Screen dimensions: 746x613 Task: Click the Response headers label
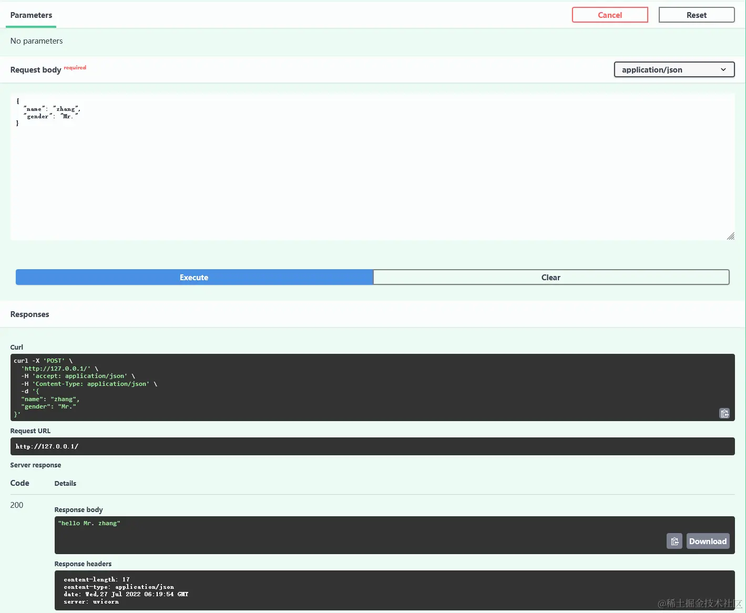point(83,564)
